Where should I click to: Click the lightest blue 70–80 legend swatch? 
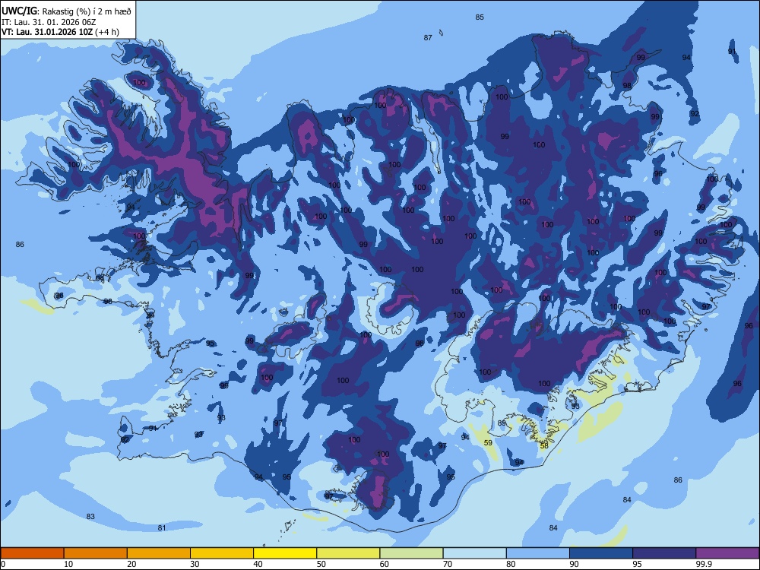(x=474, y=553)
